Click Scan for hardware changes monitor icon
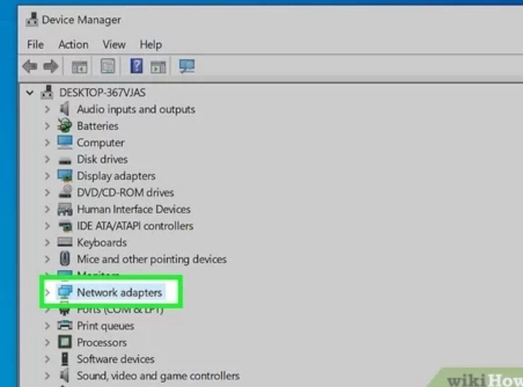 click(186, 66)
